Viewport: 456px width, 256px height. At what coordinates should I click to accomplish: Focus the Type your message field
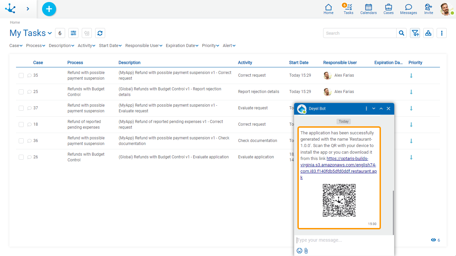(344, 240)
